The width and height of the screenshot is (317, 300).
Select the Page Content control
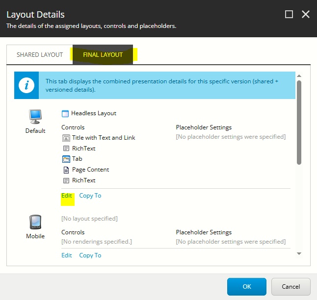pos(90,170)
